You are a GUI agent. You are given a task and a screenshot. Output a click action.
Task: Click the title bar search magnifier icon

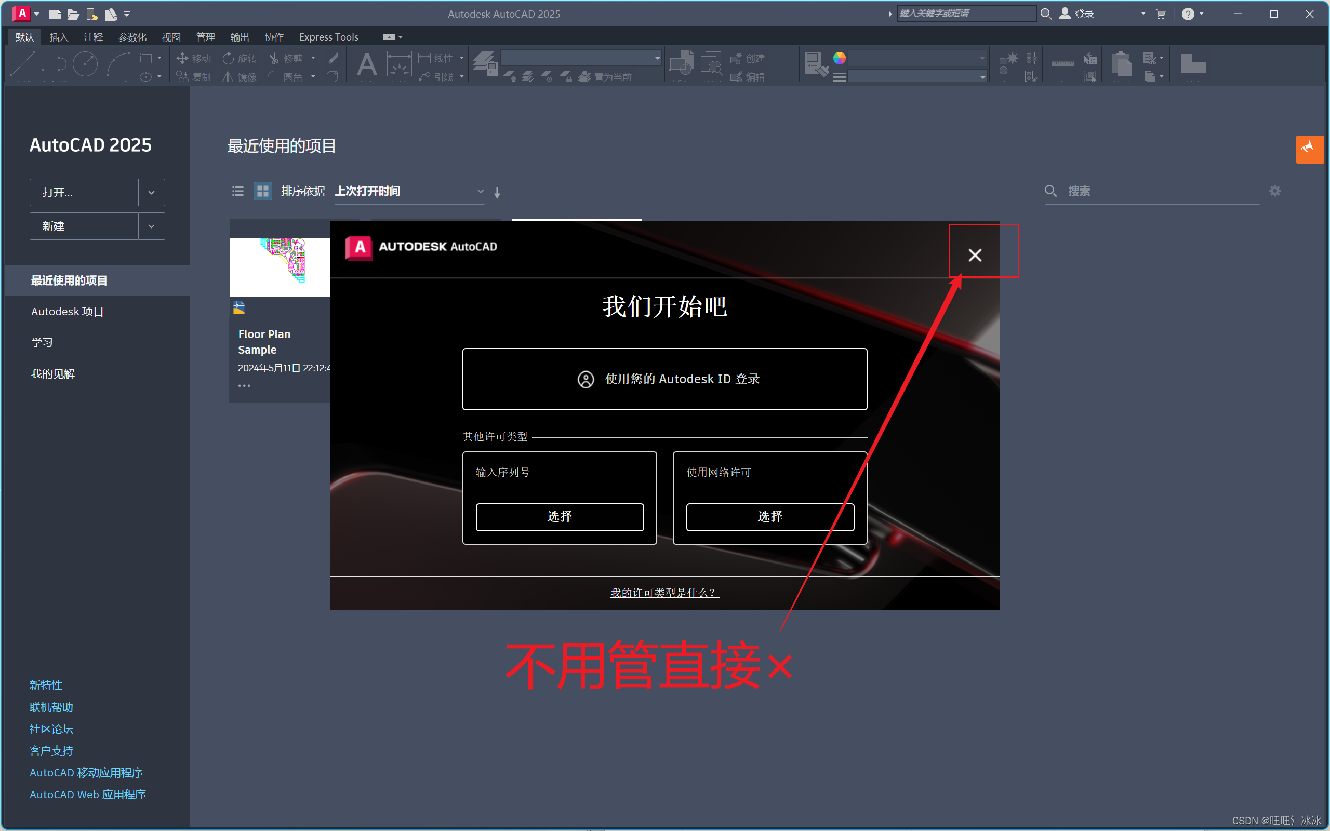click(x=1045, y=14)
